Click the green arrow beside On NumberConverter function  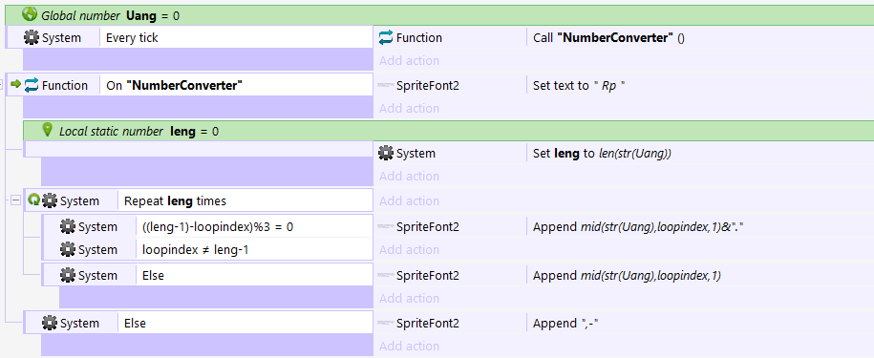coord(15,84)
